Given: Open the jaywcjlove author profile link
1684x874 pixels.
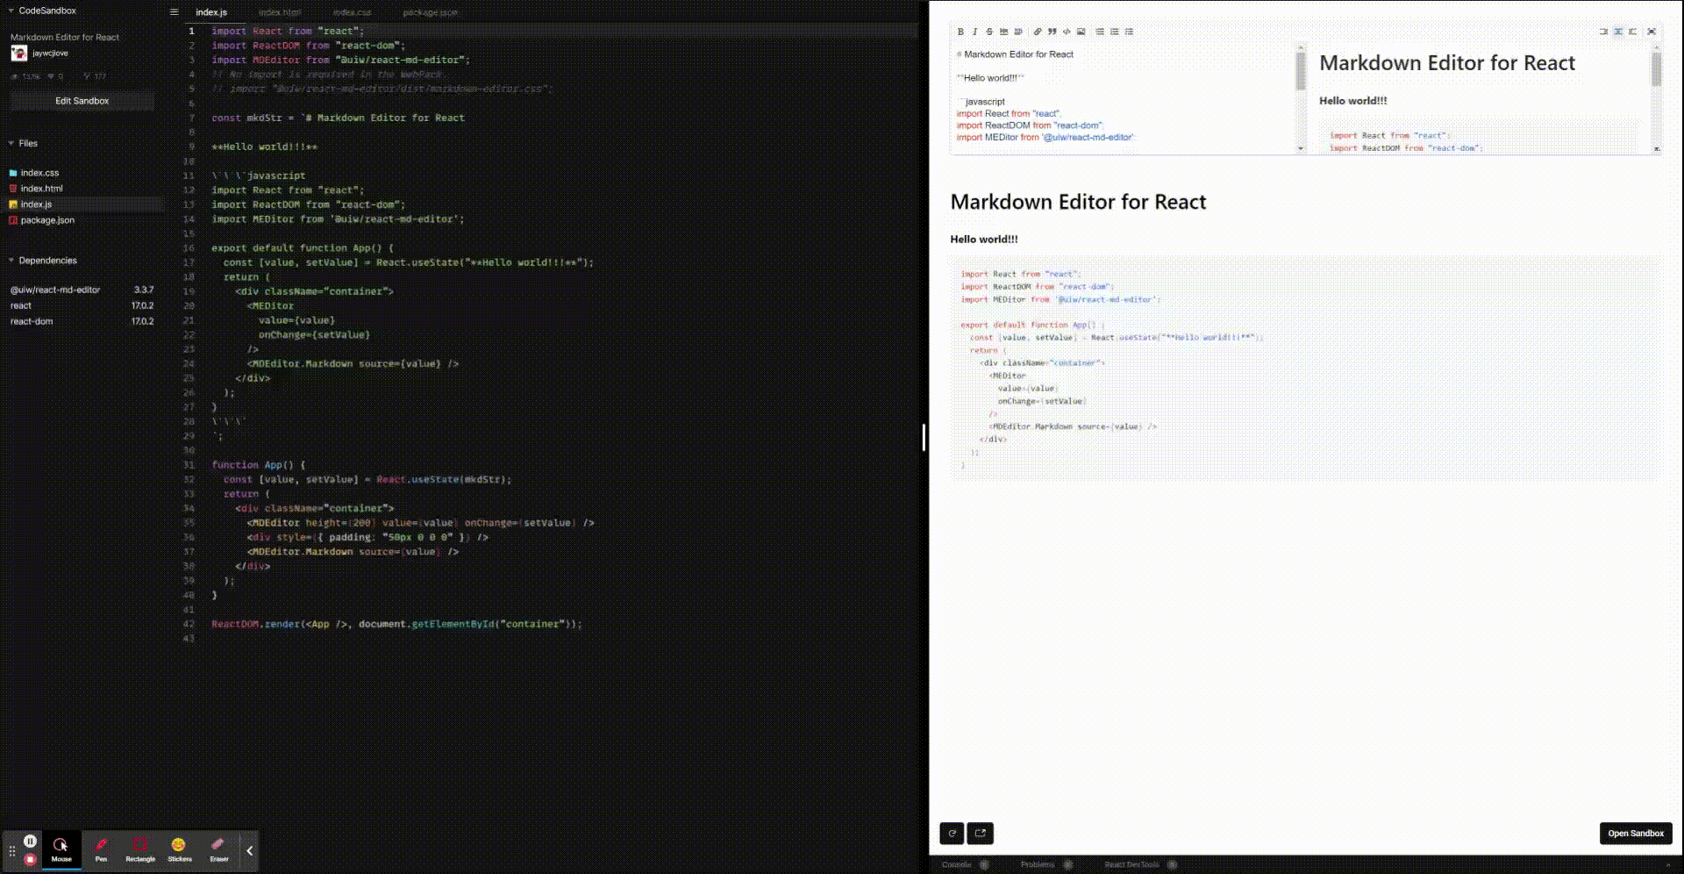Looking at the screenshot, I should [50, 54].
